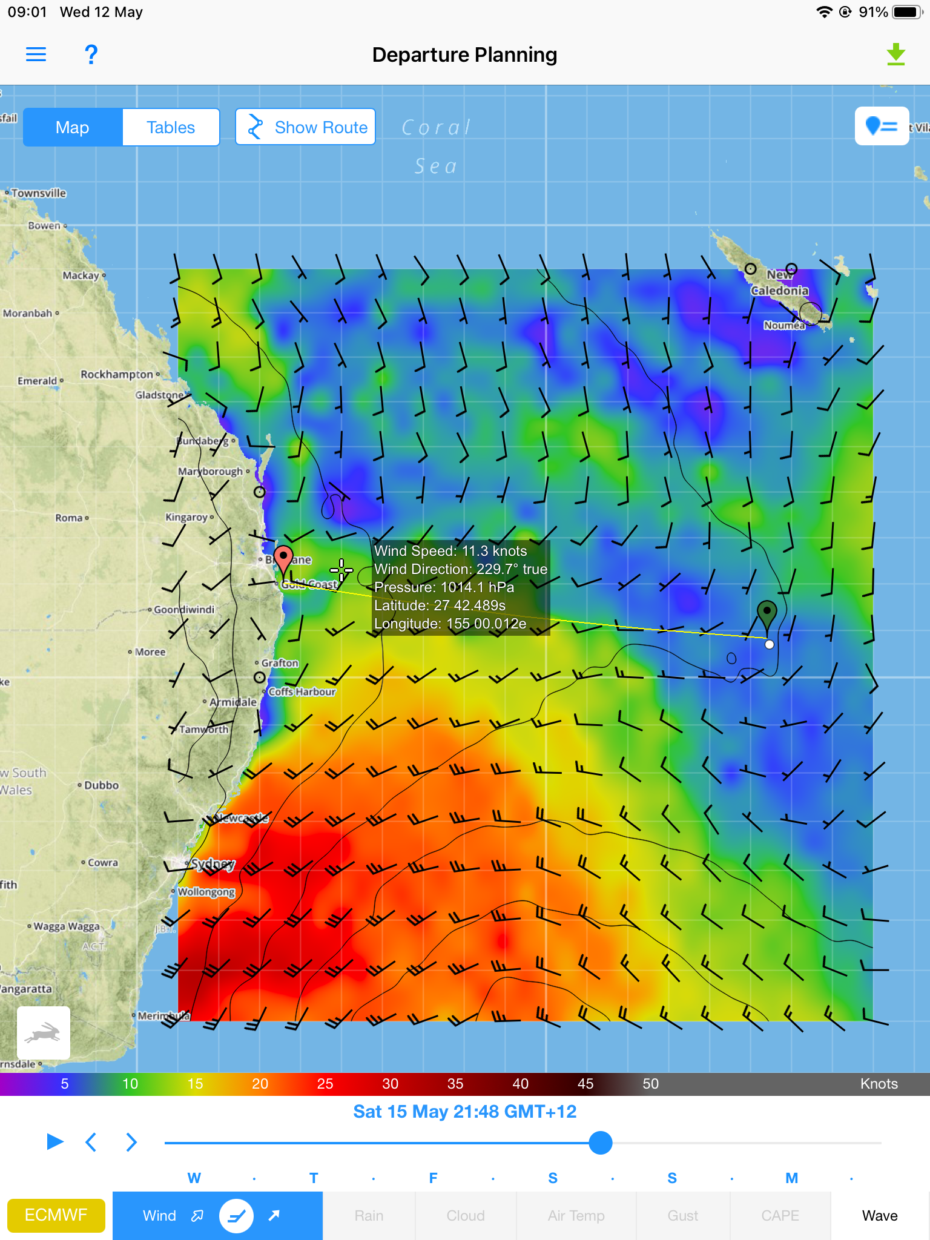Step forward to next forecast time
The image size is (930, 1240).
[x=131, y=1142]
